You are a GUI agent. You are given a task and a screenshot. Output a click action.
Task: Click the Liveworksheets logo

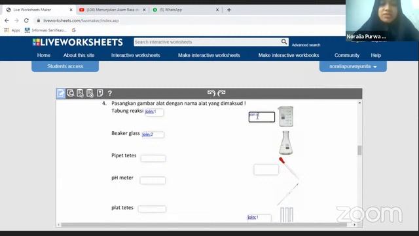click(x=78, y=42)
